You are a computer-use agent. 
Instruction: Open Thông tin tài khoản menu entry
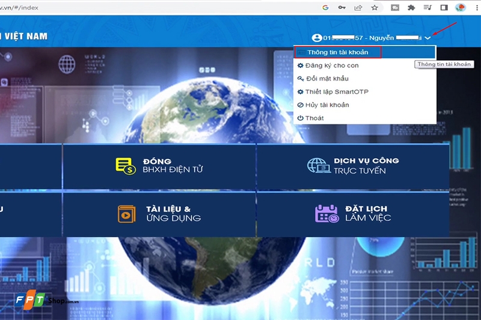click(x=364, y=52)
